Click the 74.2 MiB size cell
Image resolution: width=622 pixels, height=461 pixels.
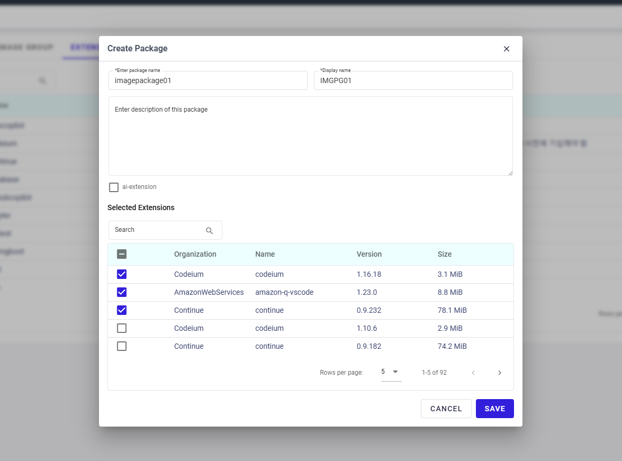[452, 346]
